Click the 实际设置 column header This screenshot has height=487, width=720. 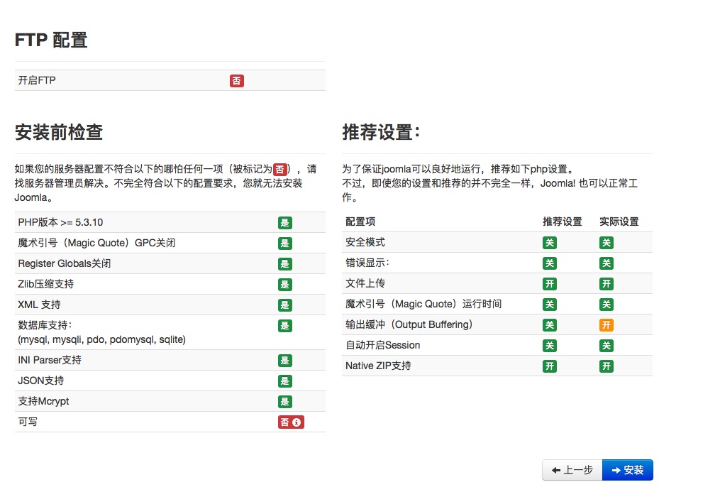click(x=619, y=222)
